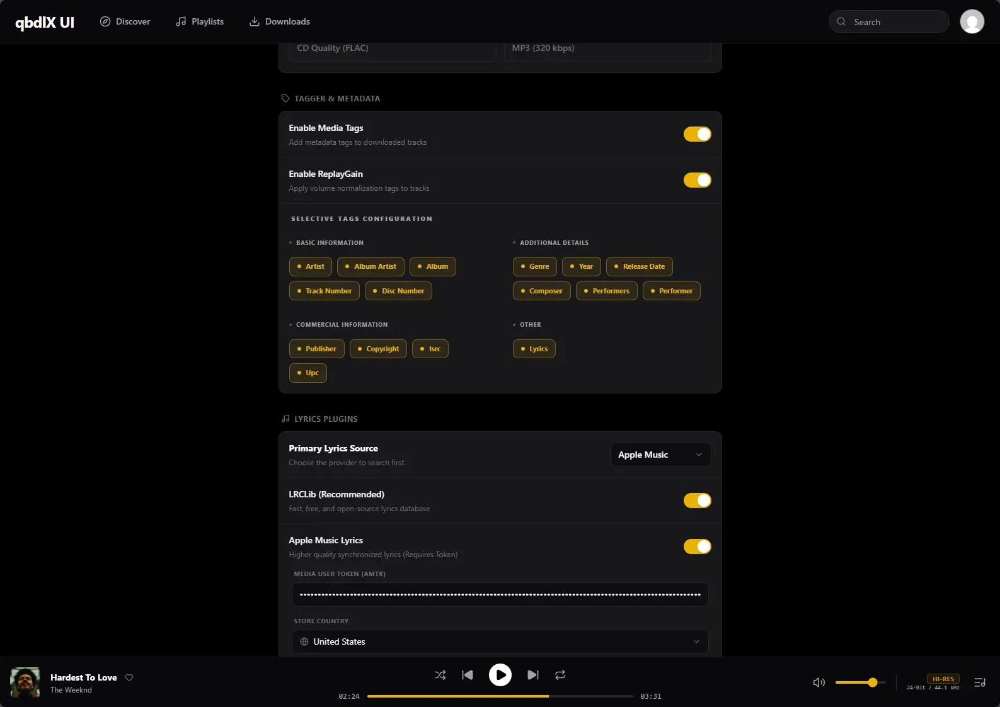Click the Discover compass icon

105,21
